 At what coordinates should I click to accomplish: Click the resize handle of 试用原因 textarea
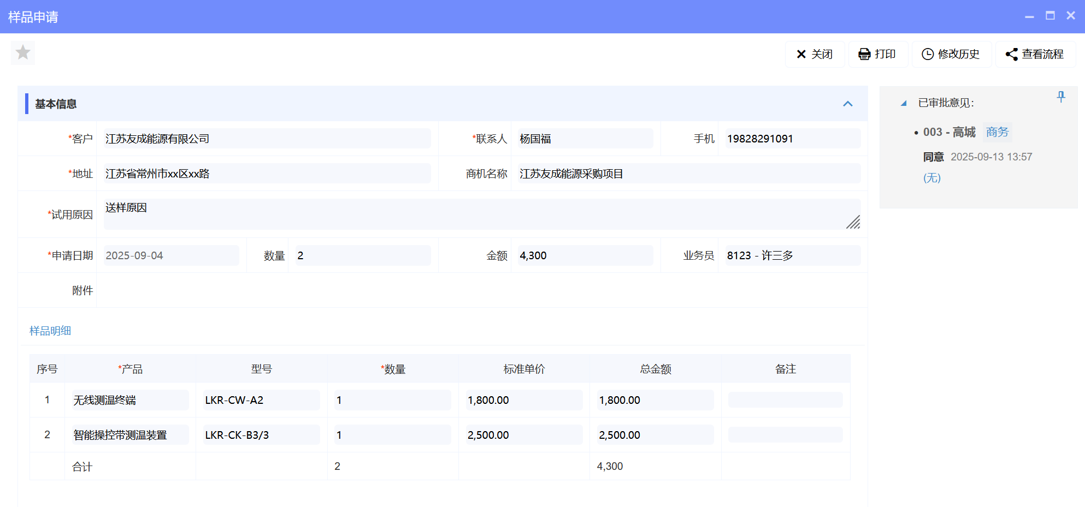point(853,223)
